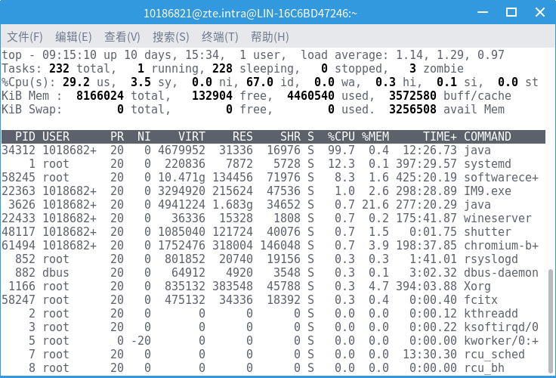Click the 132904 free memory value
Screen dimensions: 556x378
(x=212, y=96)
